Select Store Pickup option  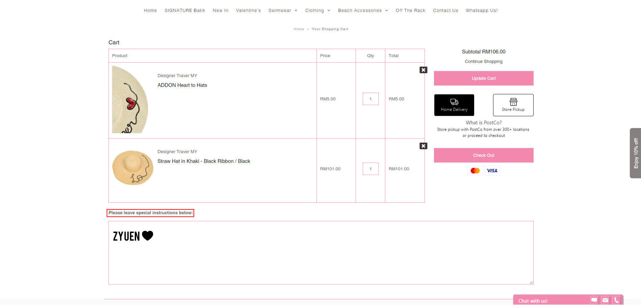[513, 105]
